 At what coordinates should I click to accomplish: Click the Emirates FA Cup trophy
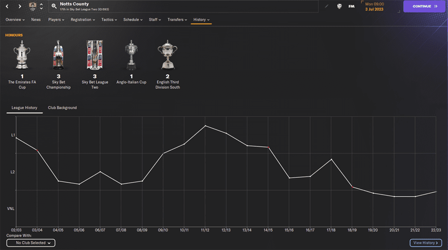click(22, 55)
